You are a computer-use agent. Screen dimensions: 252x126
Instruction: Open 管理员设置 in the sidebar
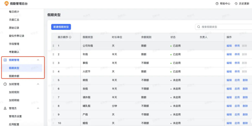coord(15,116)
